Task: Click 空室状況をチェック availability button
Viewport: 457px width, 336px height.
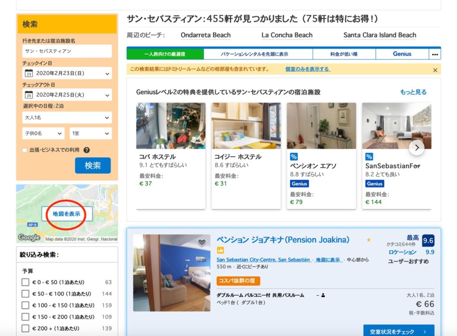Action: point(399,332)
